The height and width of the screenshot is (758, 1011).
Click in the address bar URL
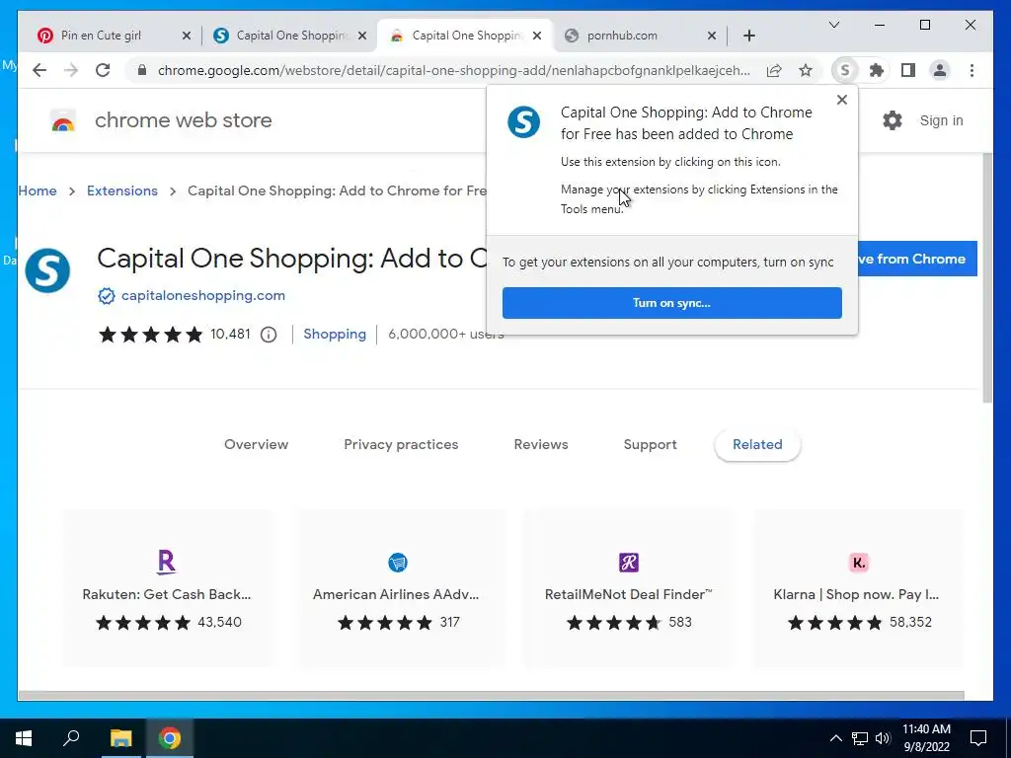454,70
